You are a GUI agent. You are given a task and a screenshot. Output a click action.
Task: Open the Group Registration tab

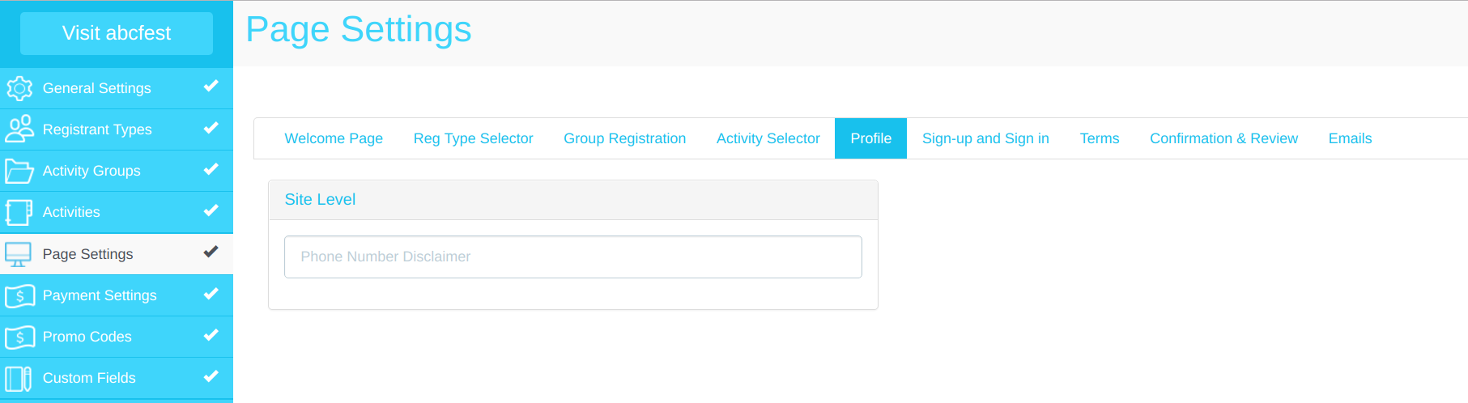(x=624, y=138)
